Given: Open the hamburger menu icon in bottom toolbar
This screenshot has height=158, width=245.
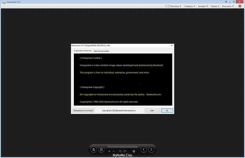Looking at the screenshot, I should click(x=101, y=149).
